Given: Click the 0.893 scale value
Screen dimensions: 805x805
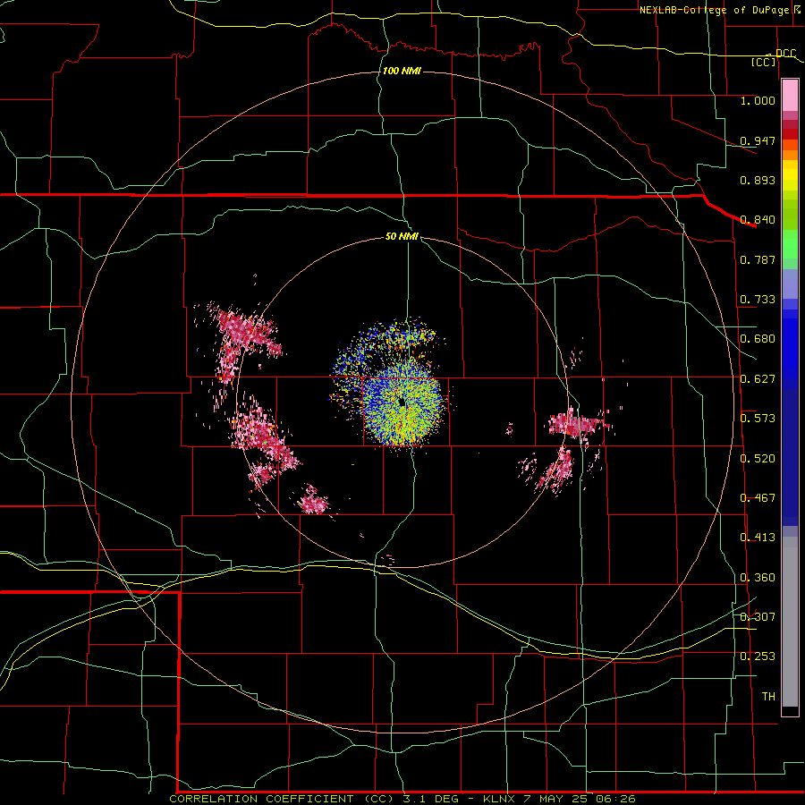Looking at the screenshot, I should 758,180.
